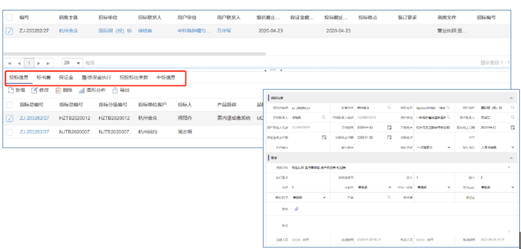Collapse the 要求 section
Image resolution: width=521 pixels, height=249 pixels.
coord(511,158)
